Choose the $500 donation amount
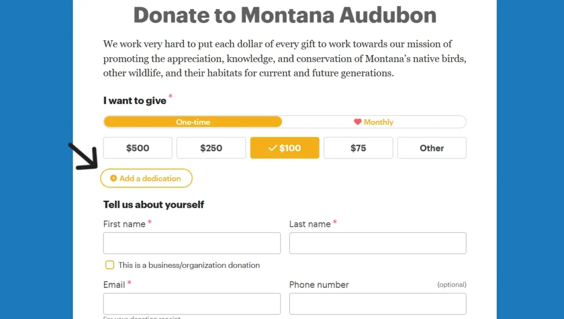564x319 pixels. tap(138, 148)
